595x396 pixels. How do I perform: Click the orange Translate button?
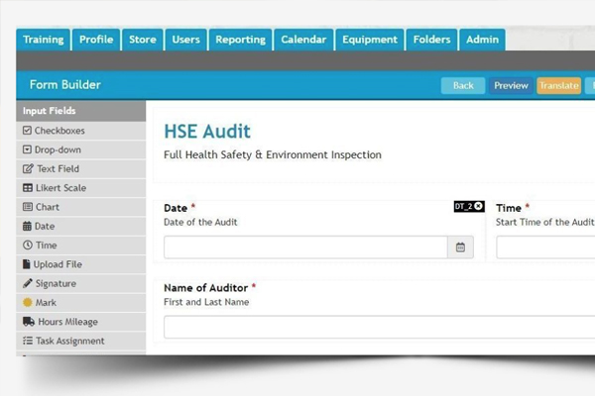558,86
